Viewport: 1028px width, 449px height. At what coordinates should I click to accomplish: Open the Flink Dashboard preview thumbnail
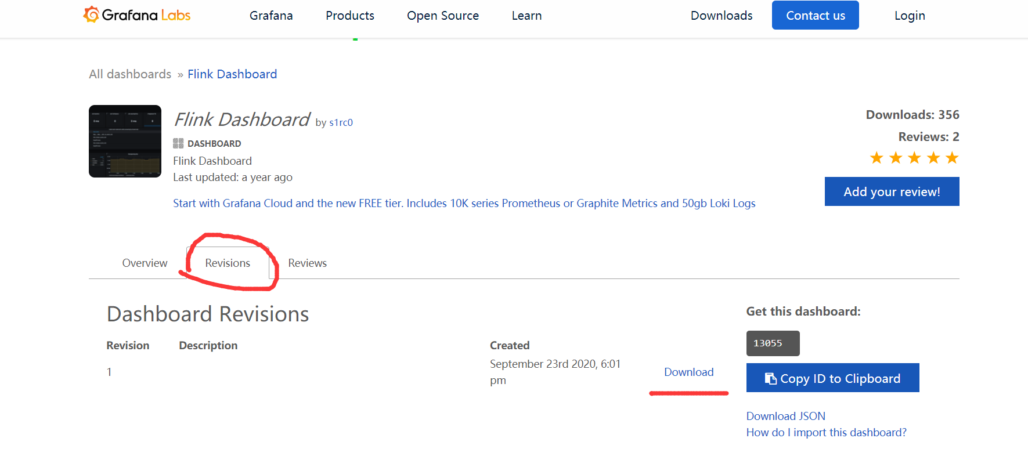[125, 141]
